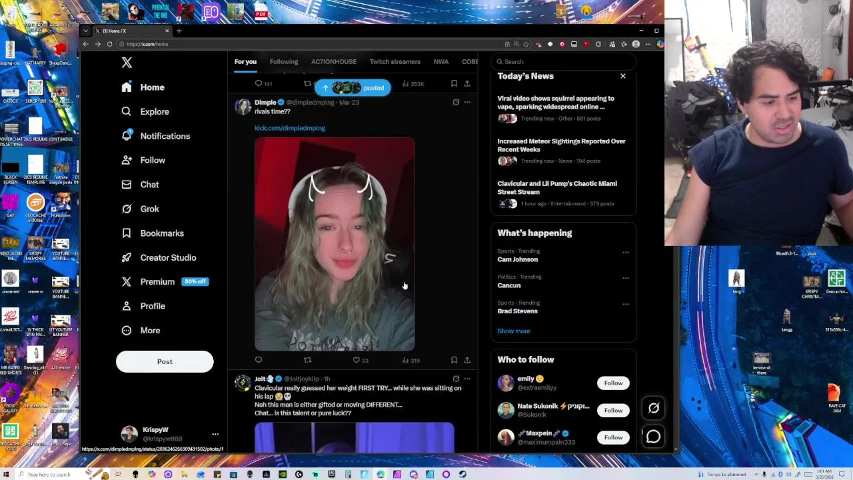Open Notifications in the sidebar
The height and width of the screenshot is (480, 853).
click(x=156, y=136)
